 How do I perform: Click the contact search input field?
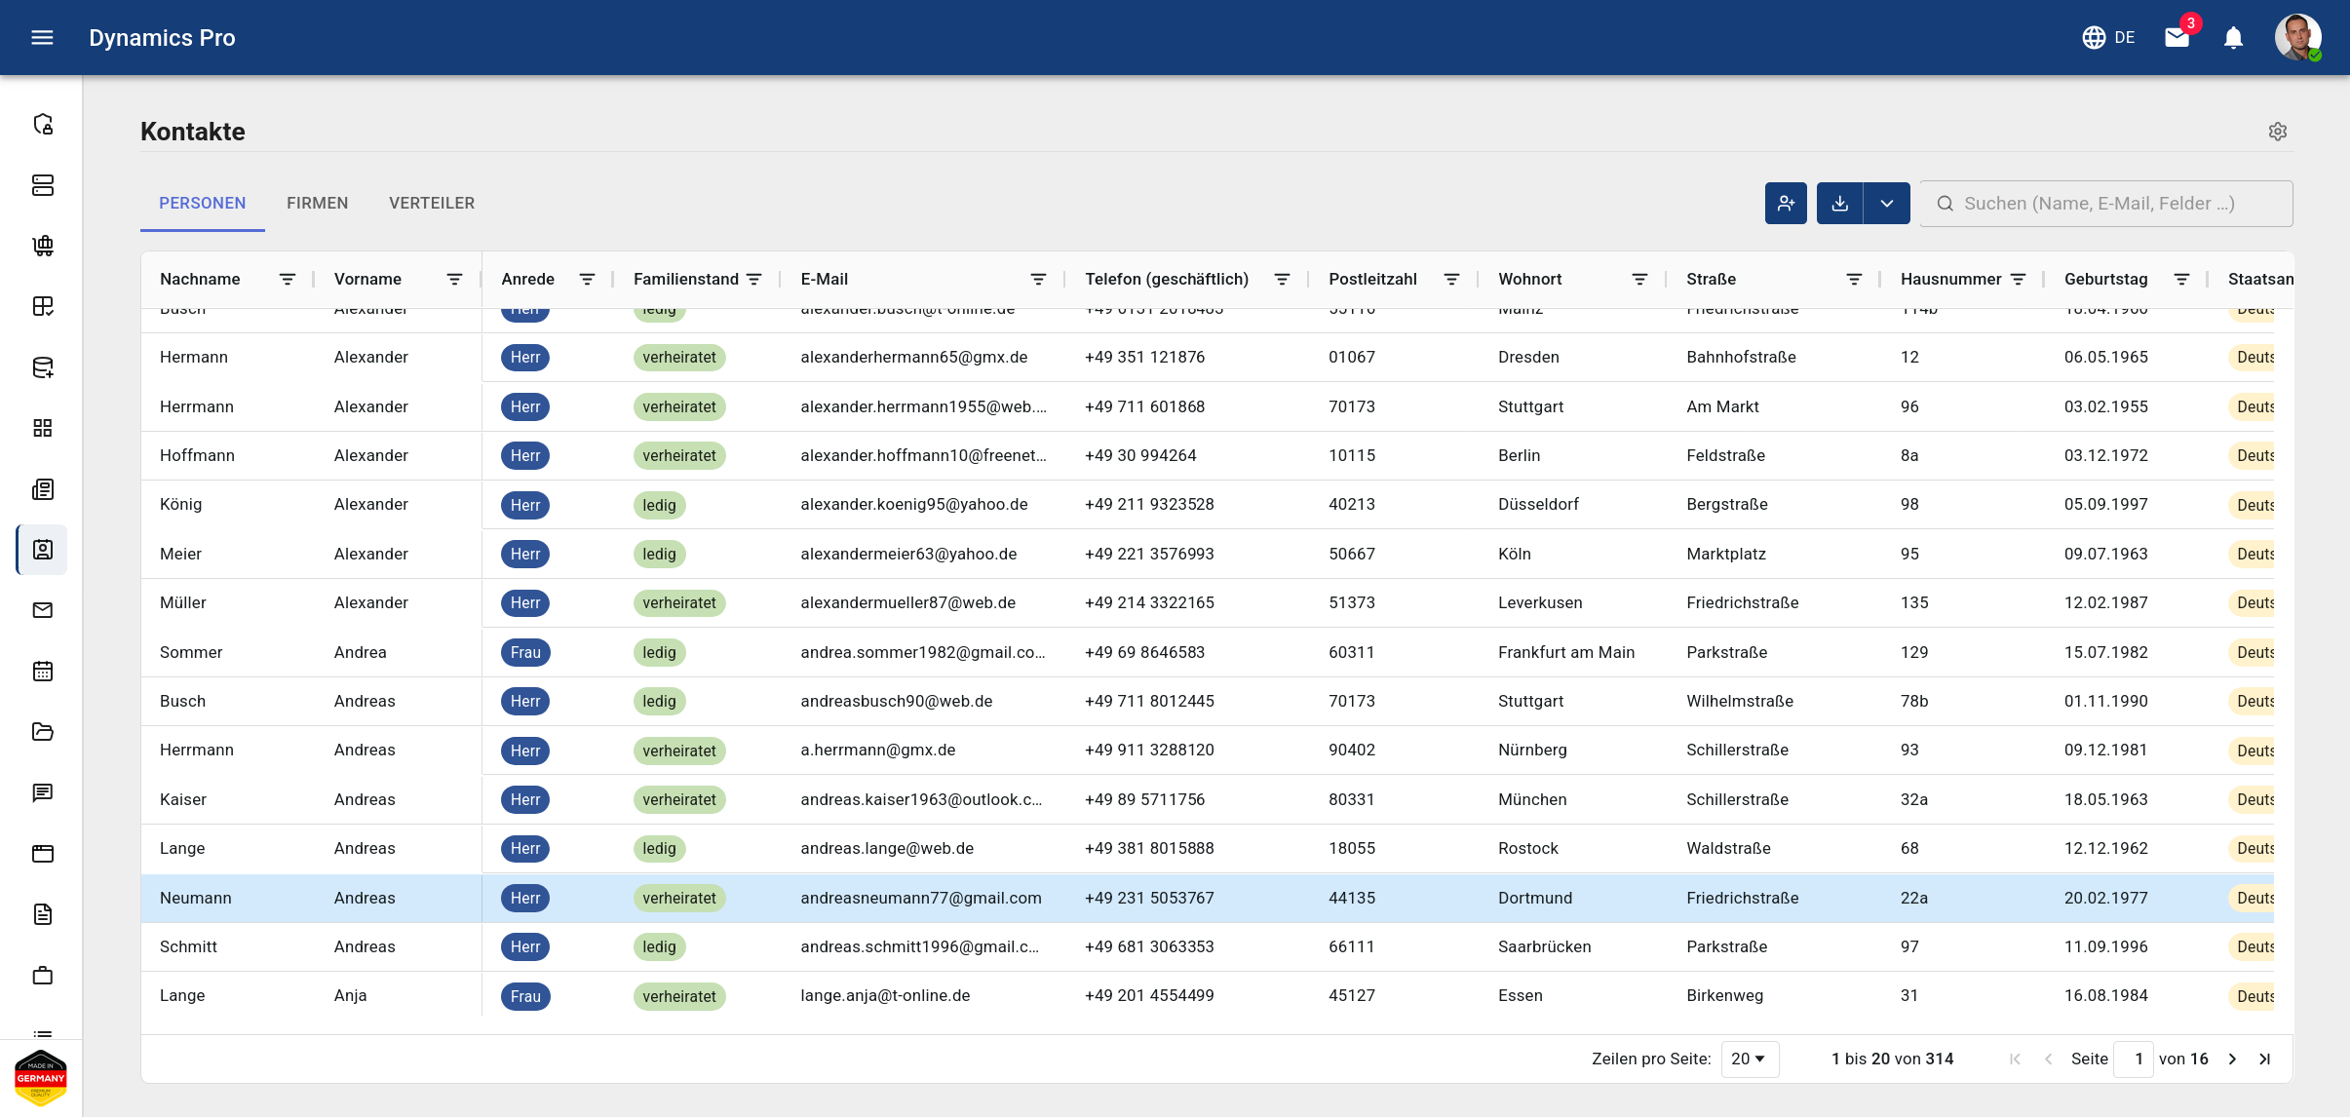tap(2106, 203)
